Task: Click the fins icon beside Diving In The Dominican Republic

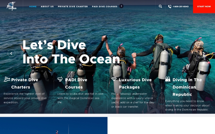Action: click(x=168, y=79)
